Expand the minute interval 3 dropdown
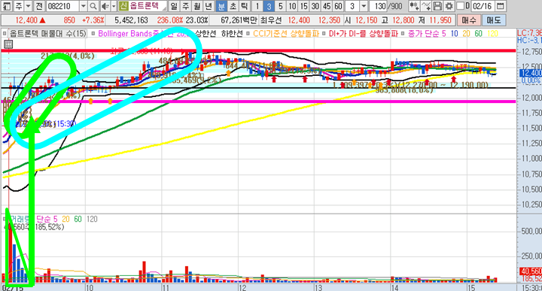Viewport: 542px width, 291px height. [x=364, y=6]
